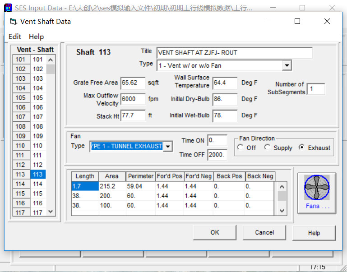Image resolution: width=347 pixels, height=272 pixels.
Task: Open the shaft Type dropdown
Action: pos(287,66)
